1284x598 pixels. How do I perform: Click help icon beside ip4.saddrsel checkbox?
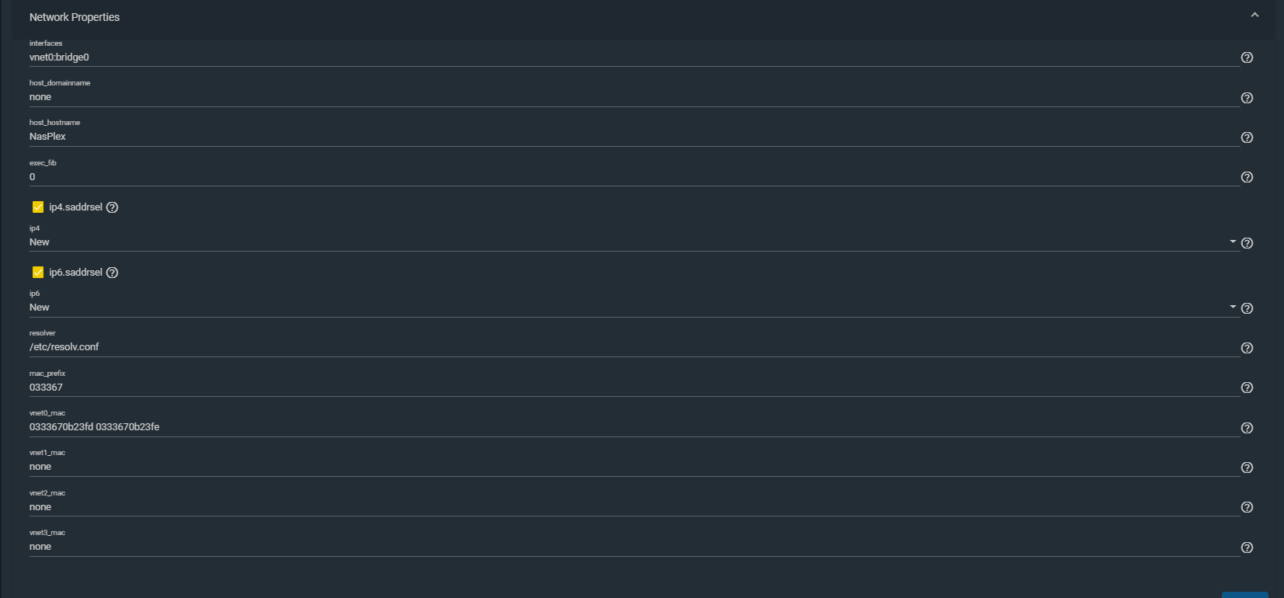point(112,207)
